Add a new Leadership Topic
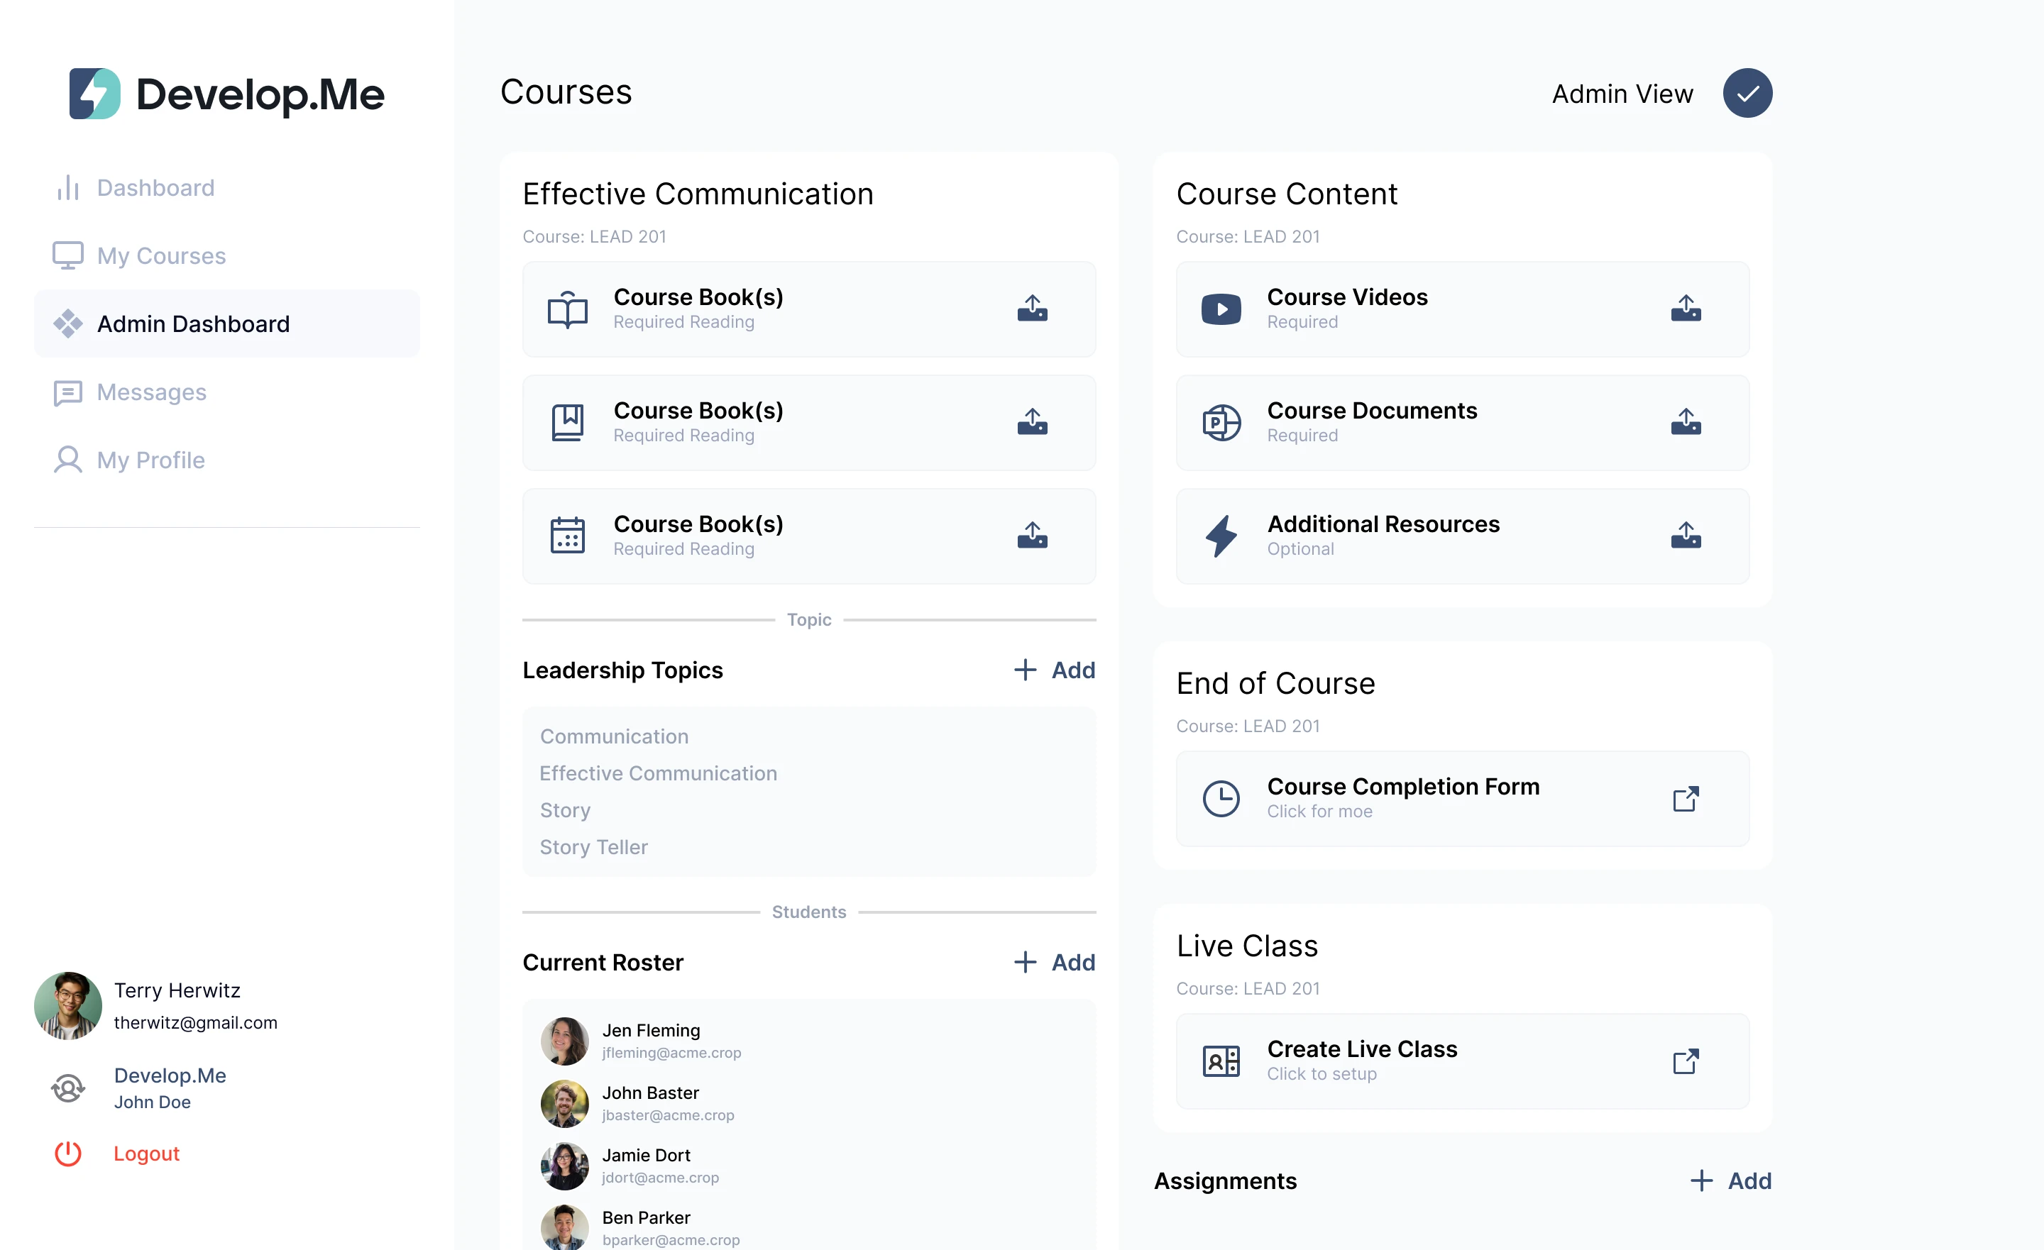This screenshot has height=1250, width=2044. point(1055,670)
